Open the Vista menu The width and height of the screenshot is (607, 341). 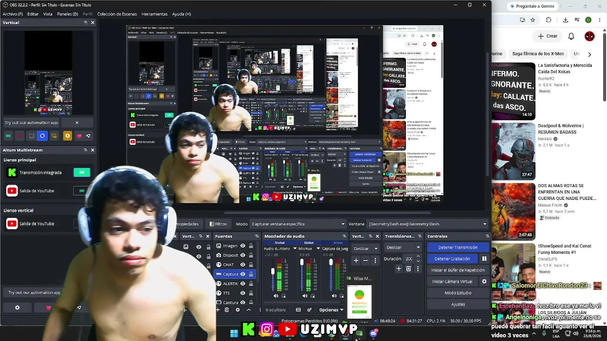[48, 14]
